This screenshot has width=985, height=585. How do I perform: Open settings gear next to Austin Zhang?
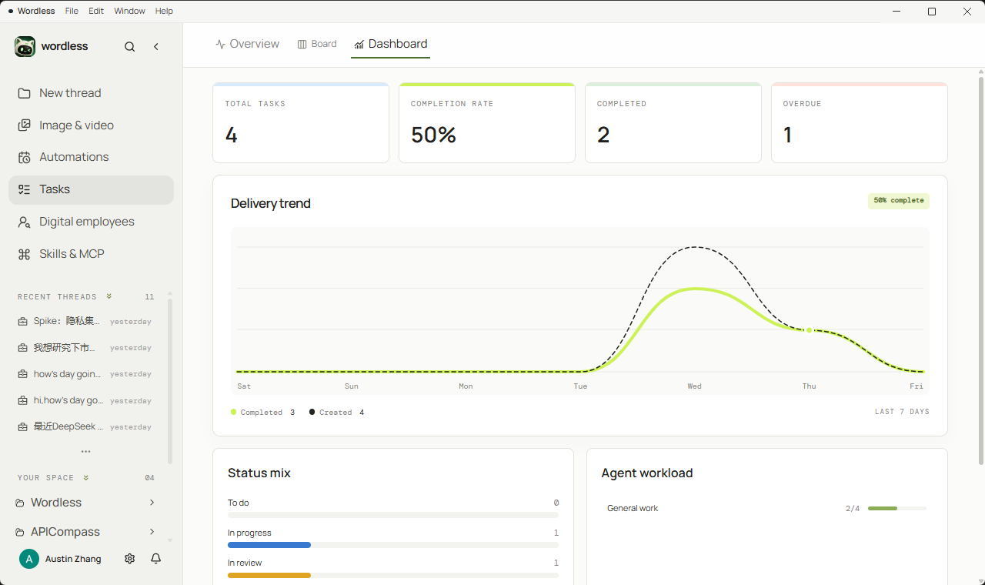tap(129, 559)
